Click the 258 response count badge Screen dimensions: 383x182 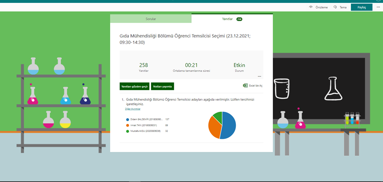pyautogui.click(x=240, y=19)
